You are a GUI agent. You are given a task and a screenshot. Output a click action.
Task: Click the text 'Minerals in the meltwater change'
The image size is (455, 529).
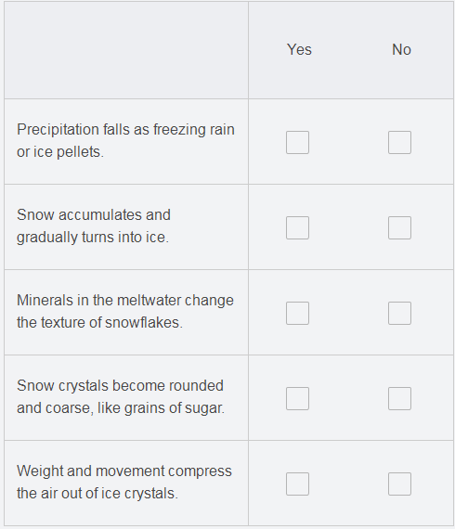125,300
